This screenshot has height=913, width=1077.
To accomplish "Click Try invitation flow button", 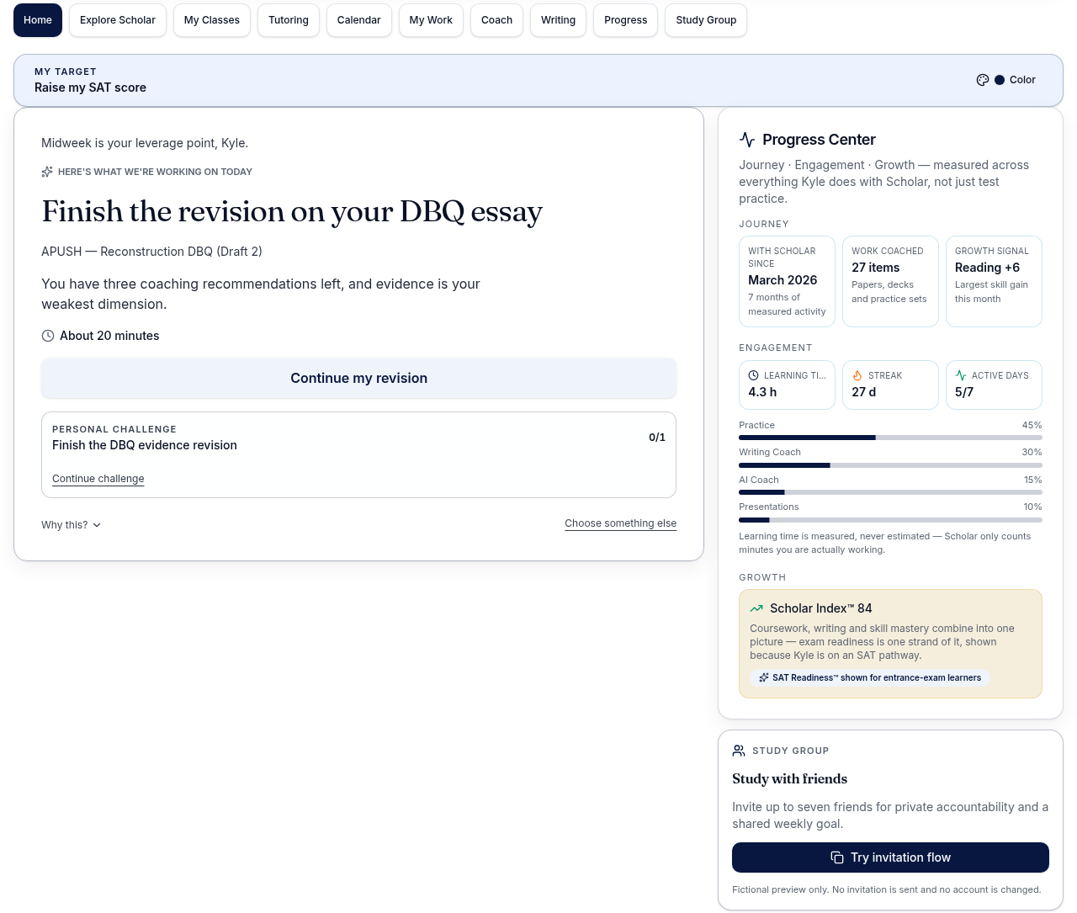I will 890,857.
